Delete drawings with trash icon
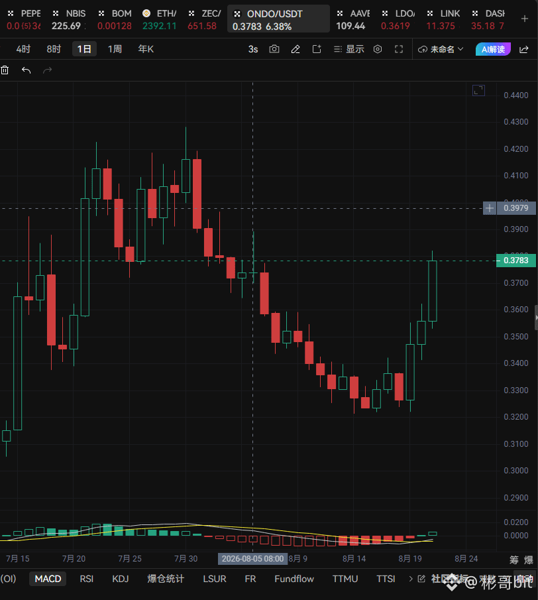538x600 pixels. (x=5, y=70)
